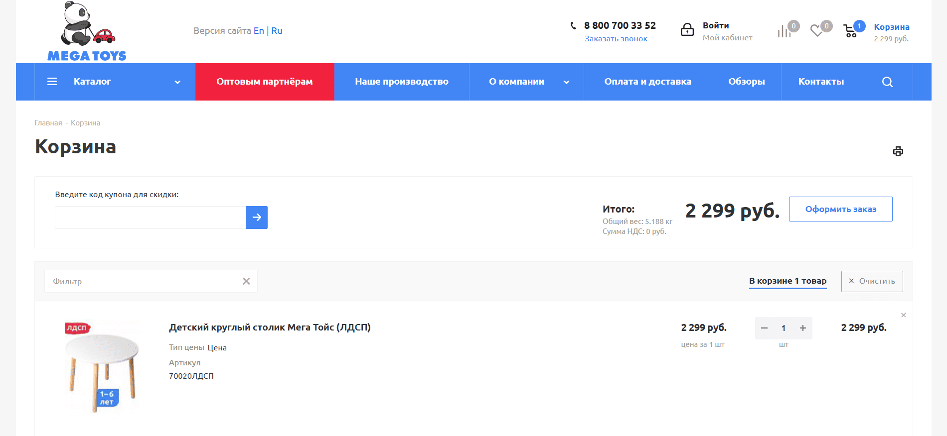Viewport: 947px width, 436px height.
Task: Expand the О компании submenu arrow
Action: [x=566, y=82]
